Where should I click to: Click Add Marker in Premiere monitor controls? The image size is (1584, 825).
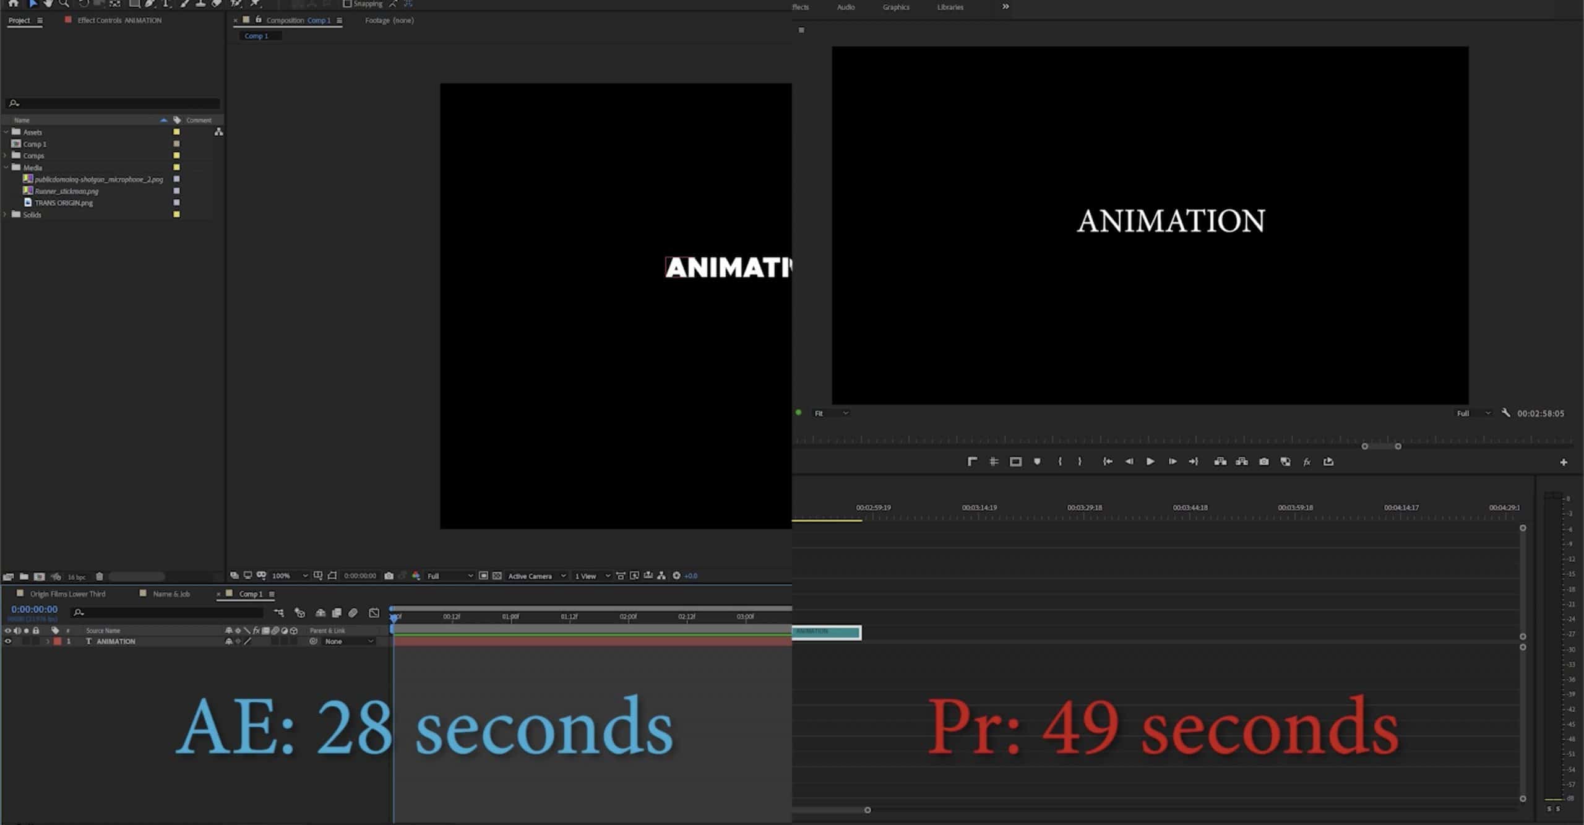[x=1037, y=462]
